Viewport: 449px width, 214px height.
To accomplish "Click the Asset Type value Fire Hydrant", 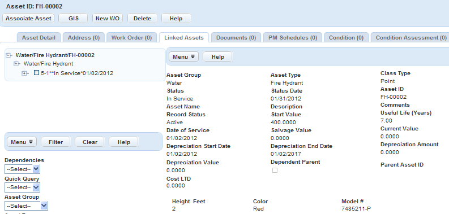I will [286, 83].
